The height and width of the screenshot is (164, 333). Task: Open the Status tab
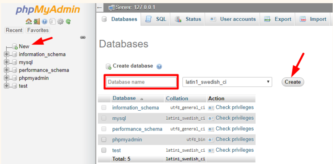[x=188, y=19]
